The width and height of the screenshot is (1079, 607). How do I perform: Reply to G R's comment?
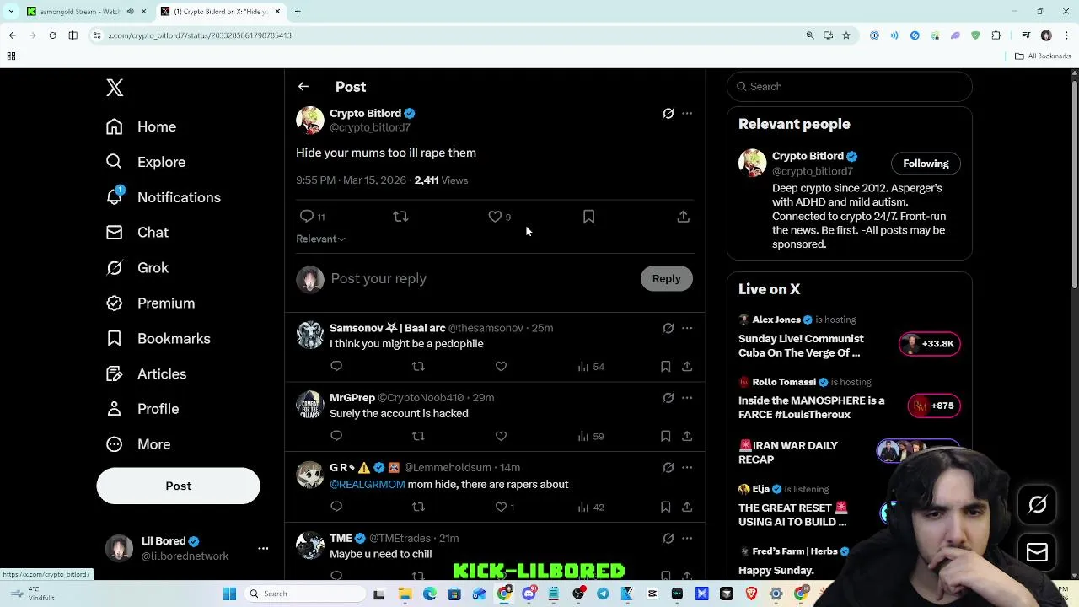tap(336, 507)
